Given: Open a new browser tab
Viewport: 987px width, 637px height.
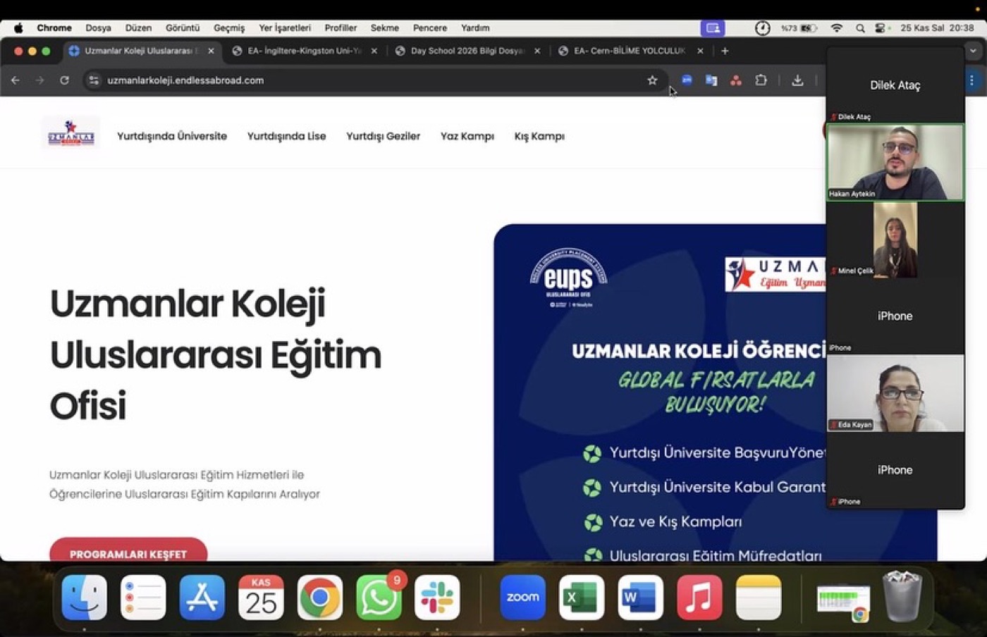Looking at the screenshot, I should tap(725, 51).
